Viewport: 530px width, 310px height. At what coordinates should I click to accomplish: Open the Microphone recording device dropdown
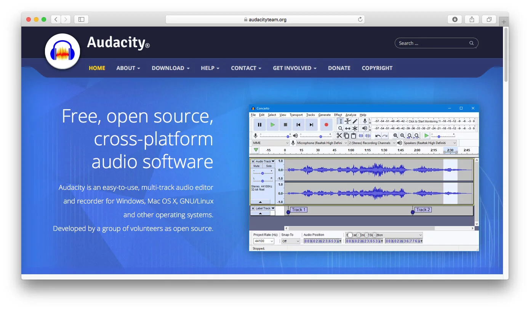[x=322, y=143]
